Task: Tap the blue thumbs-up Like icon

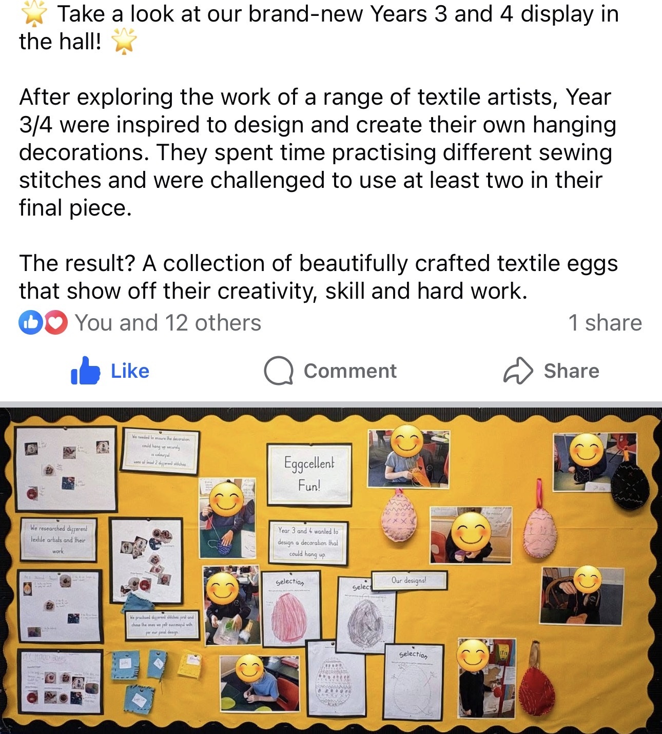Action: [85, 371]
